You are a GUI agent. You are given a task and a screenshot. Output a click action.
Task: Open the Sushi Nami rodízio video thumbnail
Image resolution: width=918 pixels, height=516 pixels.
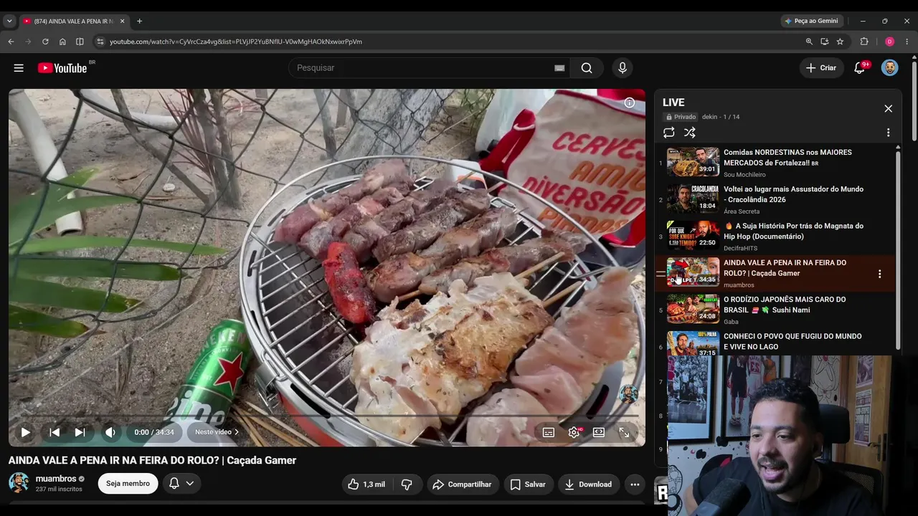point(693,309)
